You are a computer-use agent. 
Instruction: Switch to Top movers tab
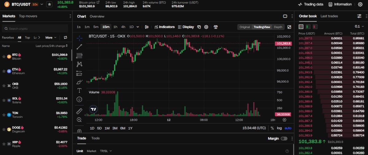(x=28, y=16)
